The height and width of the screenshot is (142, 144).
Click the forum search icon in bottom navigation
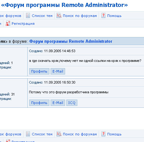coord(59,134)
